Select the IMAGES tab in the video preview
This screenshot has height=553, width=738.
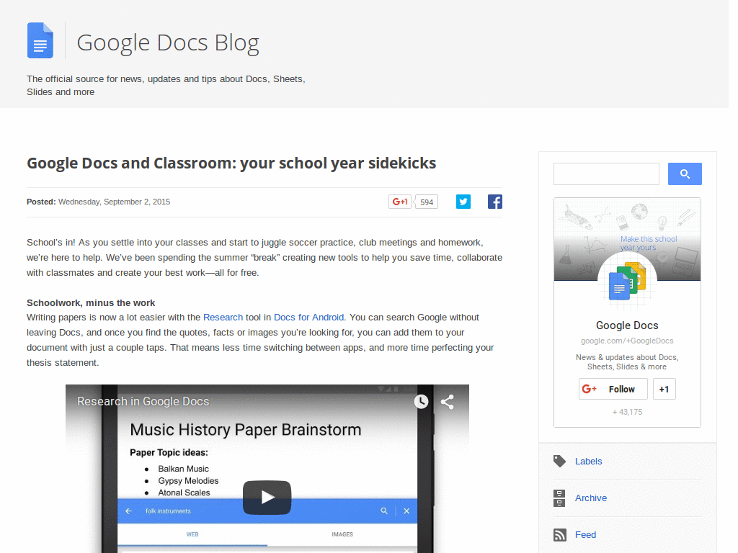pyautogui.click(x=342, y=535)
